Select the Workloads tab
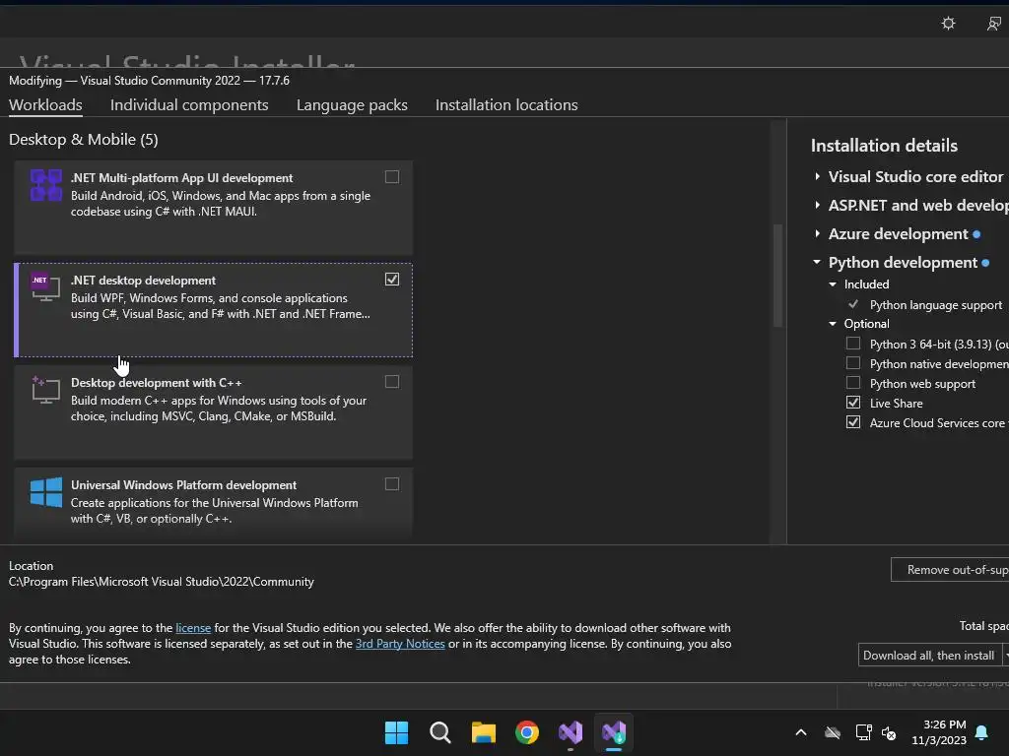 (x=45, y=104)
